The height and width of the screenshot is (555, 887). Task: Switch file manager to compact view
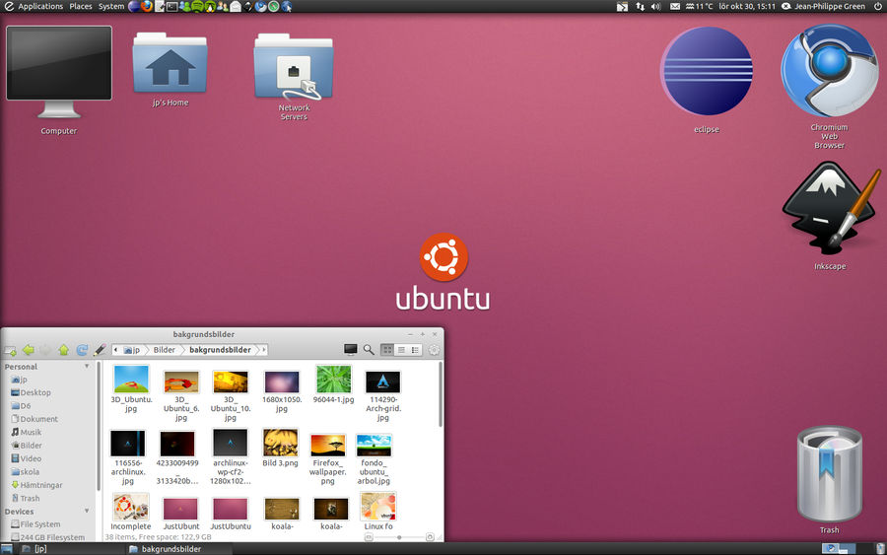click(415, 350)
